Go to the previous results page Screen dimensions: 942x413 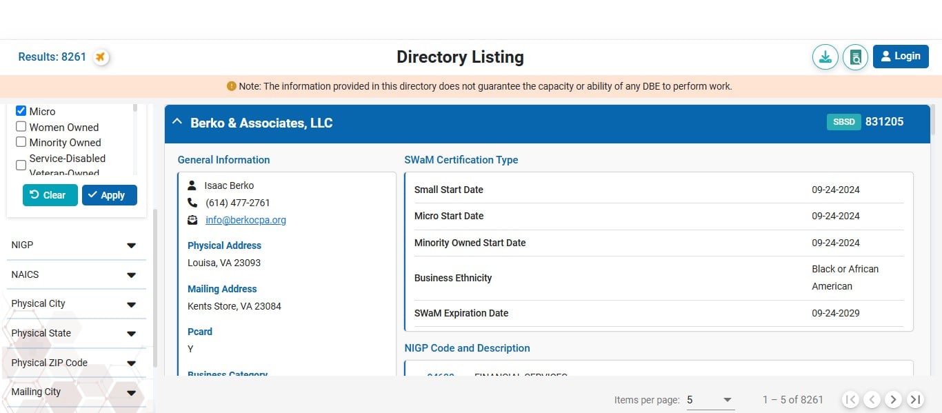(x=872, y=399)
